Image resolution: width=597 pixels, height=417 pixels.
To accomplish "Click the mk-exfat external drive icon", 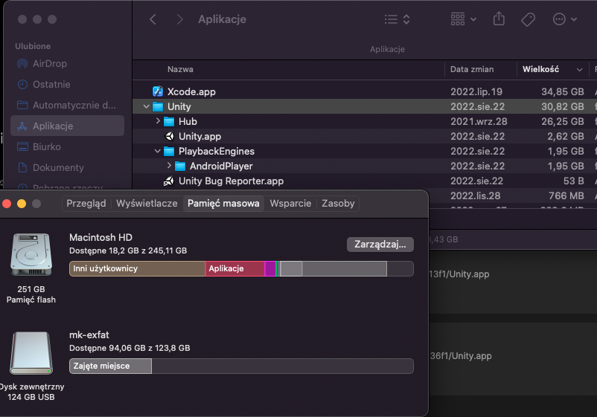I will pyautogui.click(x=31, y=353).
